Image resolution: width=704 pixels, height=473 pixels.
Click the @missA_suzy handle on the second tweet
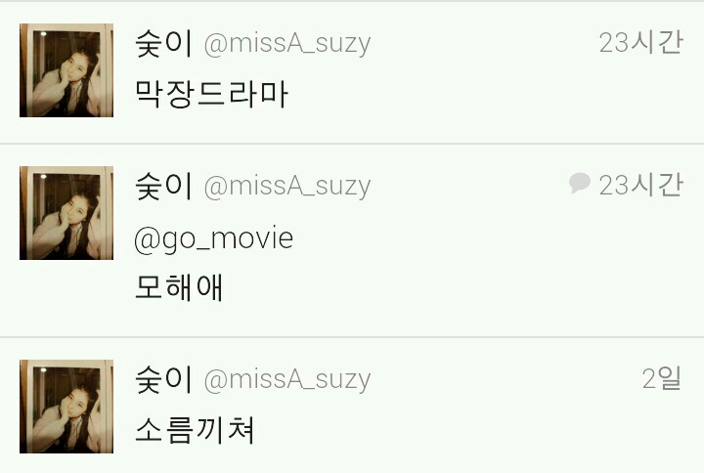coord(287,187)
